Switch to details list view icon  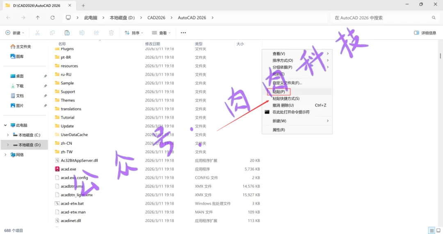pos(432,230)
